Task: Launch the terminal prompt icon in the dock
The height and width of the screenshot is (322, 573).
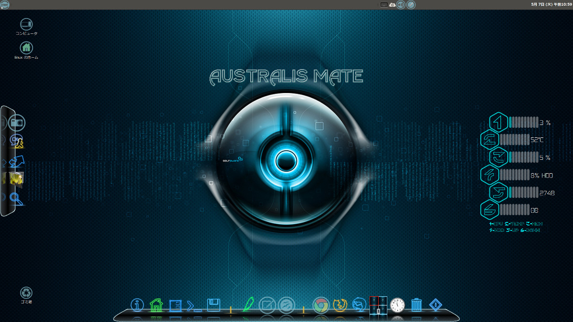Action: pos(194,306)
